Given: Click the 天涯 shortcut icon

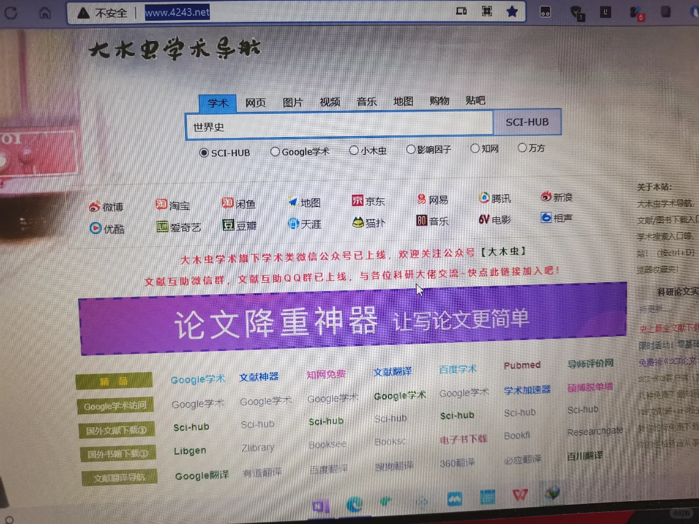Looking at the screenshot, I should [x=293, y=223].
